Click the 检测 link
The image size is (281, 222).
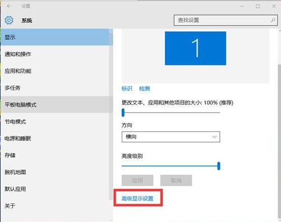(145, 89)
